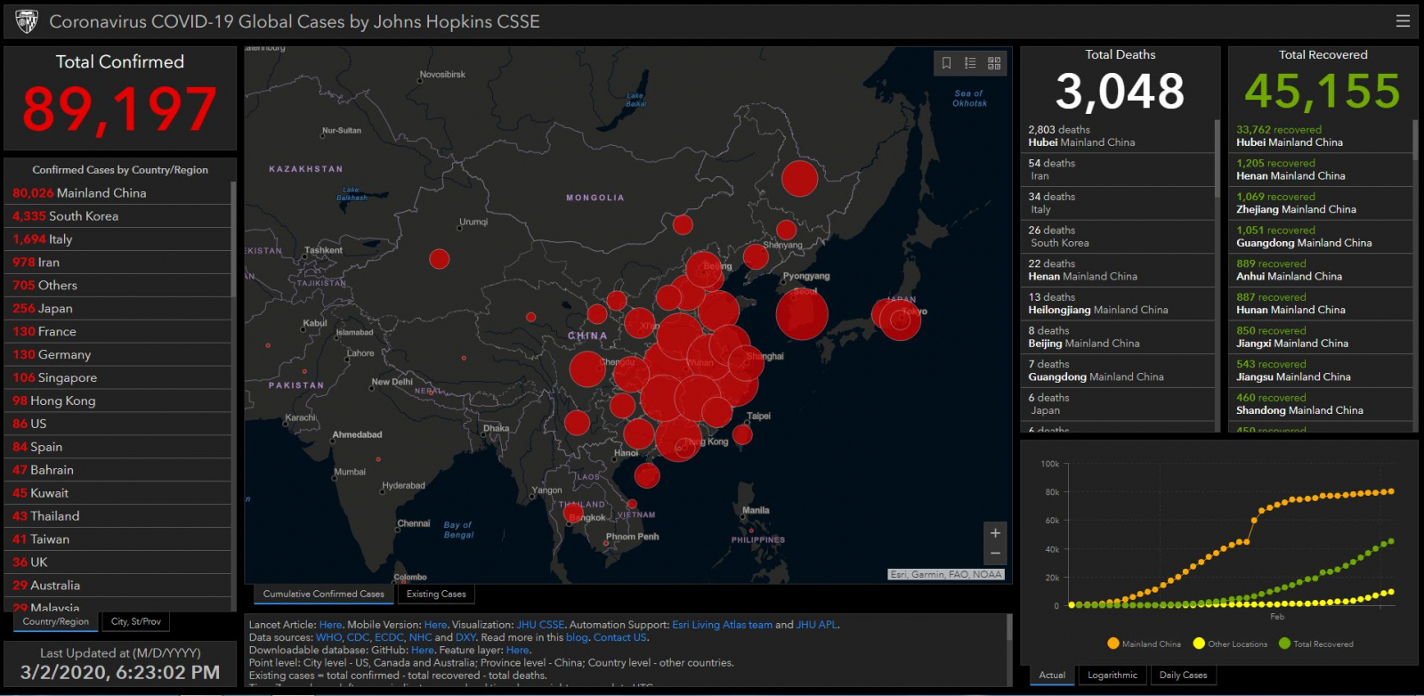Select the Logarithmic chart tab
This screenshot has height=696, width=1424.
point(1112,675)
